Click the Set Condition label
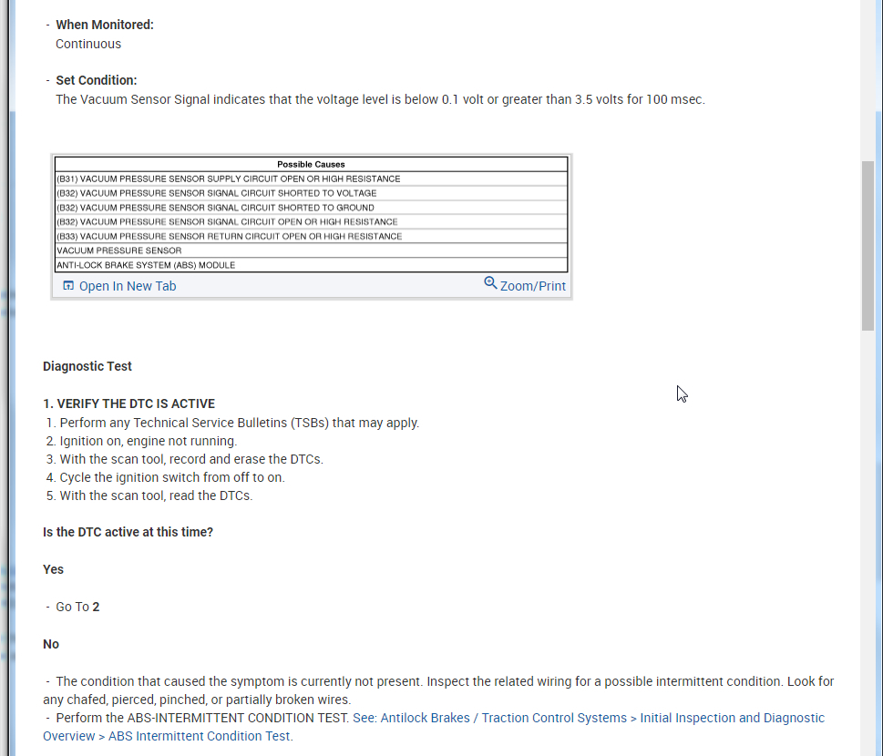Viewport: 883px width, 756px height. (97, 80)
